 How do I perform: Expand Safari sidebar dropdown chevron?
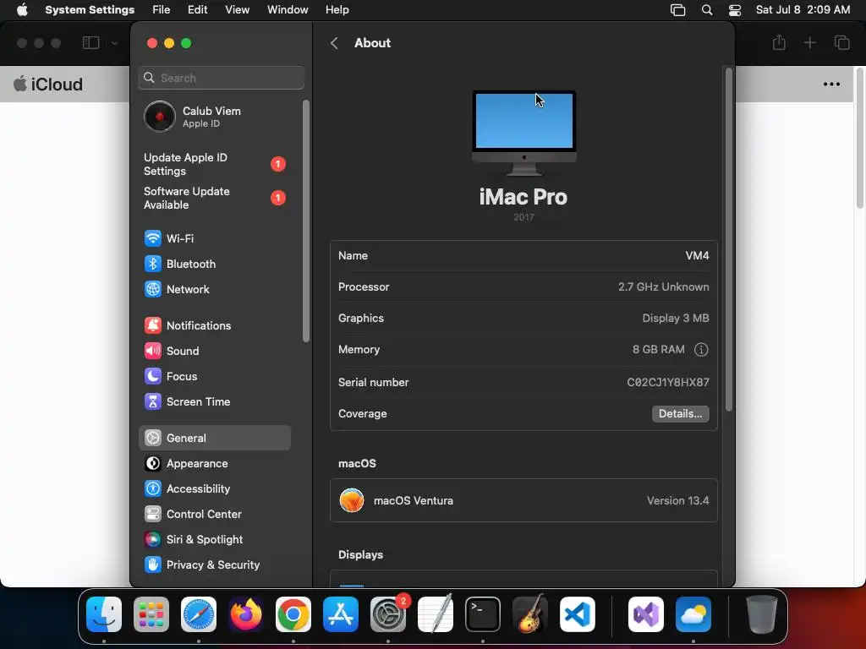tap(114, 43)
